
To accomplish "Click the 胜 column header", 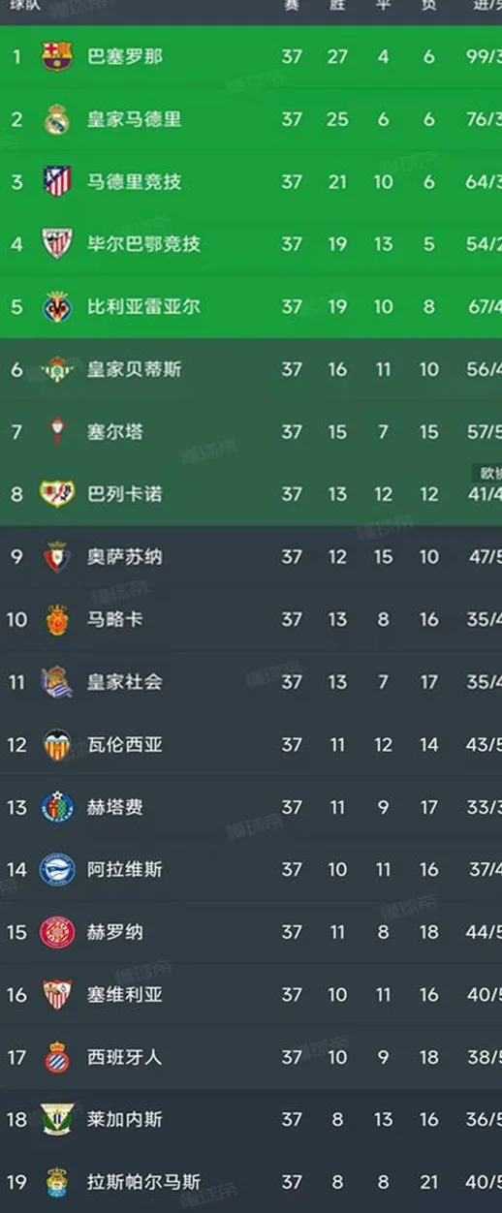I will (336, 5).
